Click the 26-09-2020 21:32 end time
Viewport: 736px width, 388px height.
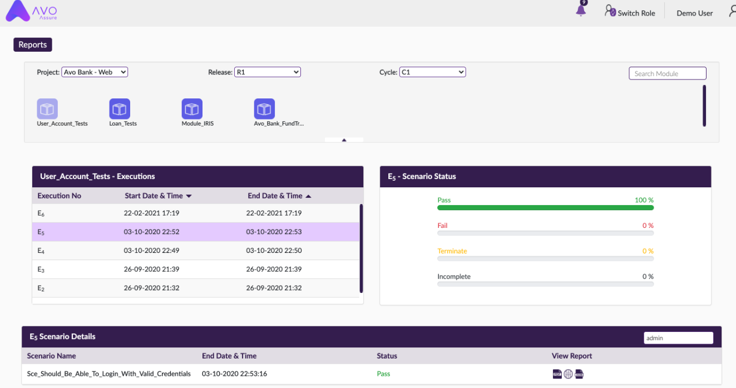click(274, 288)
